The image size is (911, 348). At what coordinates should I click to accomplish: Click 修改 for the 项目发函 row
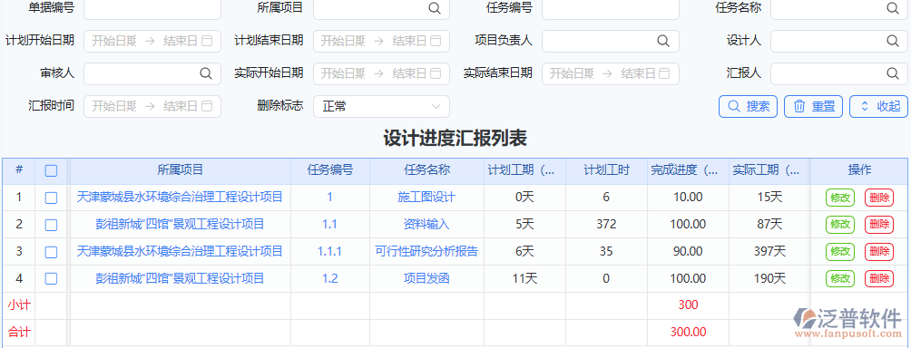(x=840, y=279)
